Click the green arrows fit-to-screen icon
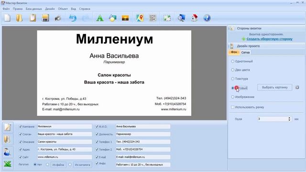This screenshot has width=306, height=172. tap(167, 18)
